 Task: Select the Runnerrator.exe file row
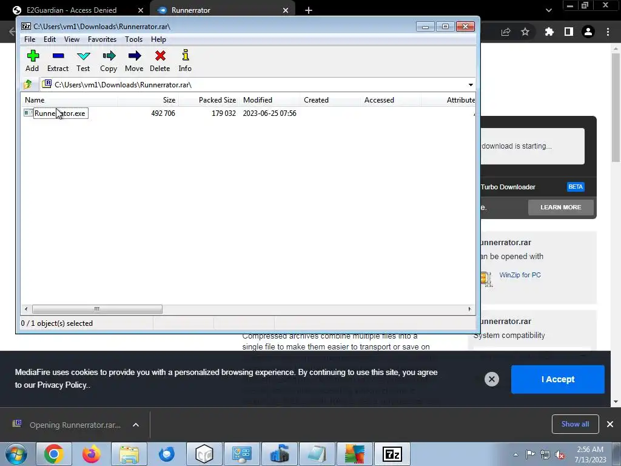tap(248, 113)
